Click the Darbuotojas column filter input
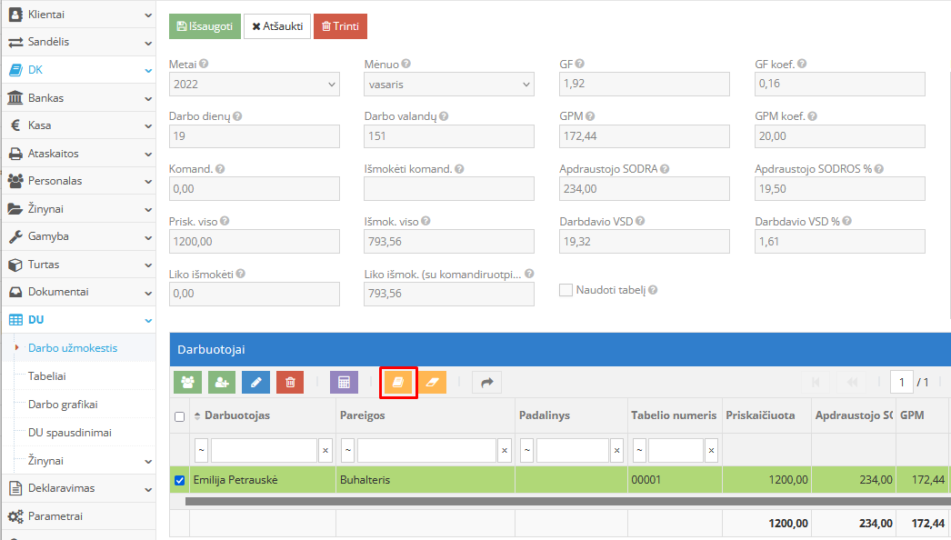 [x=264, y=450]
